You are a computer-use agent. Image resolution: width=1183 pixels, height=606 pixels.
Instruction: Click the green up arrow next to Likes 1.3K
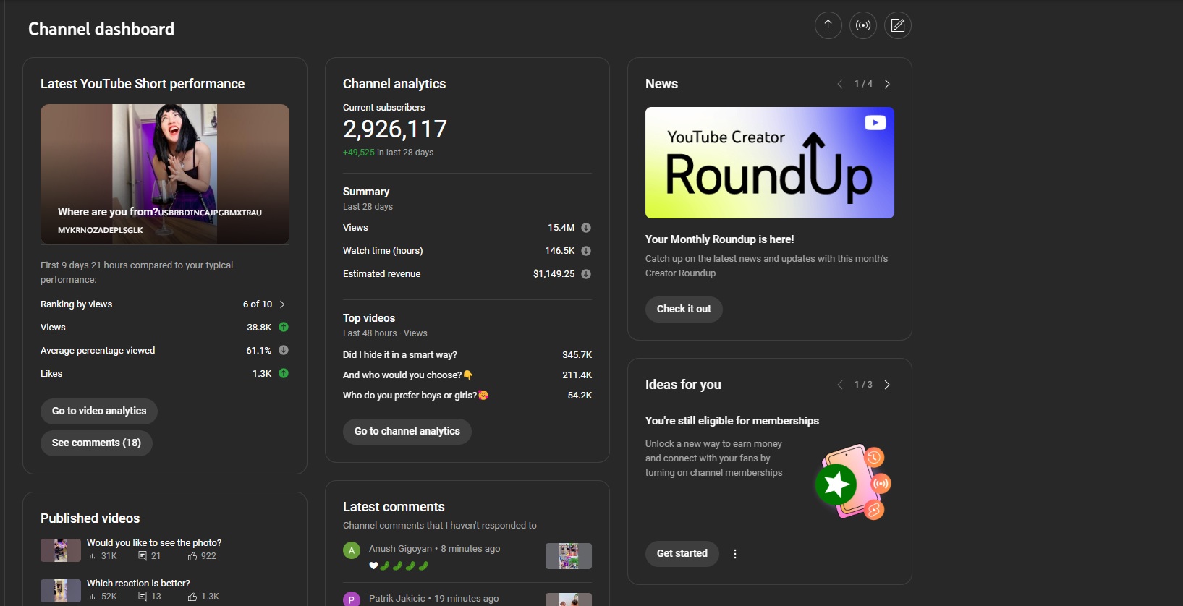click(284, 373)
